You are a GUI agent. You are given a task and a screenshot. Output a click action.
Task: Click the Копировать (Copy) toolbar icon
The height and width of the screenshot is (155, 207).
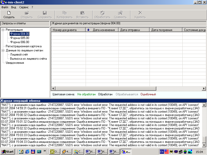point(64,13)
